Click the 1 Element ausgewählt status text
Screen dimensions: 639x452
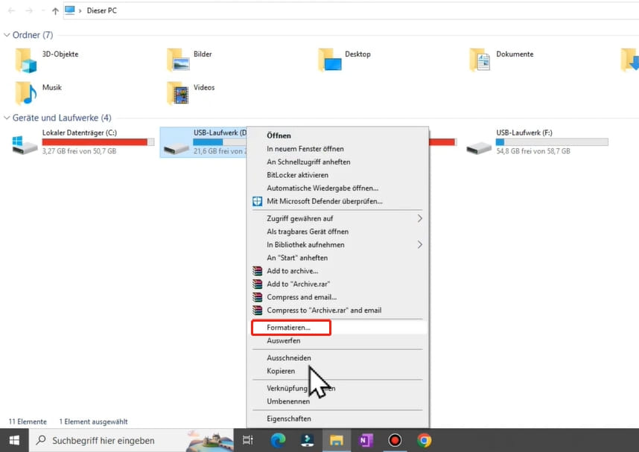tap(93, 421)
